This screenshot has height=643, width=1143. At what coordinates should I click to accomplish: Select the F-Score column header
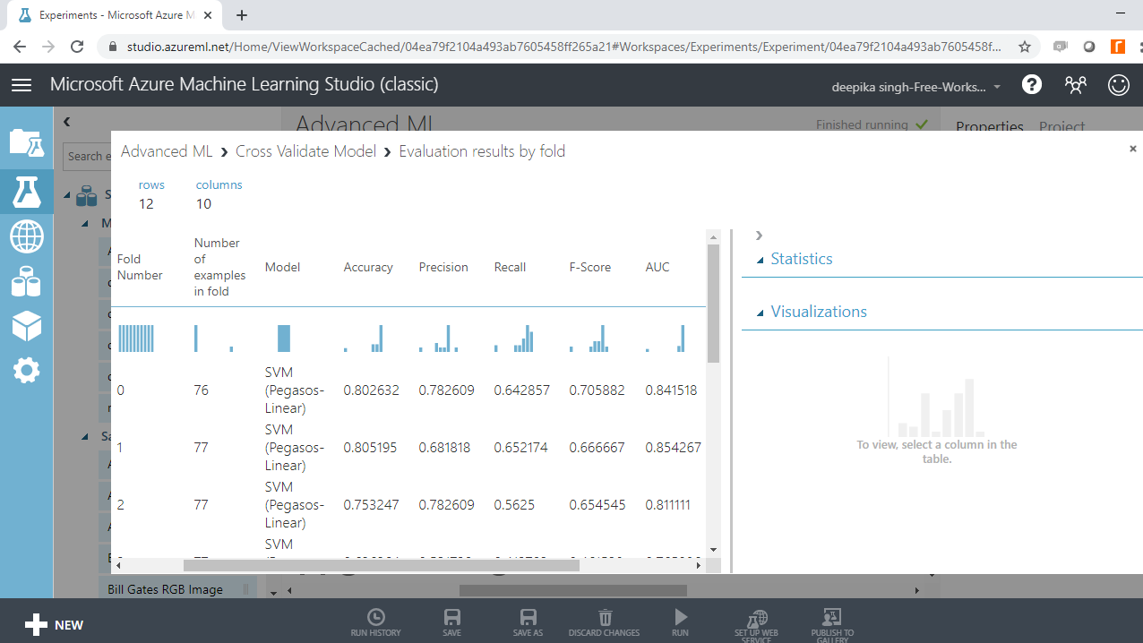590,267
